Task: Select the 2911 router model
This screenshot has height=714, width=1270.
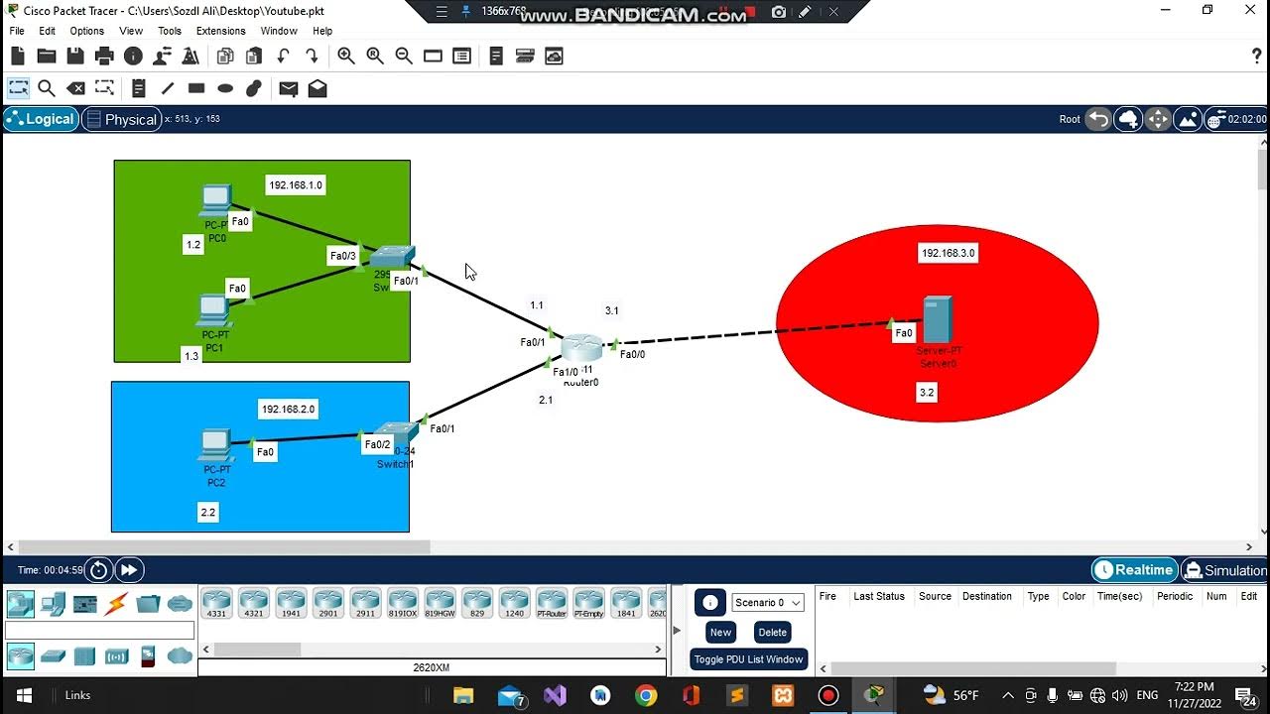Action: [365, 603]
